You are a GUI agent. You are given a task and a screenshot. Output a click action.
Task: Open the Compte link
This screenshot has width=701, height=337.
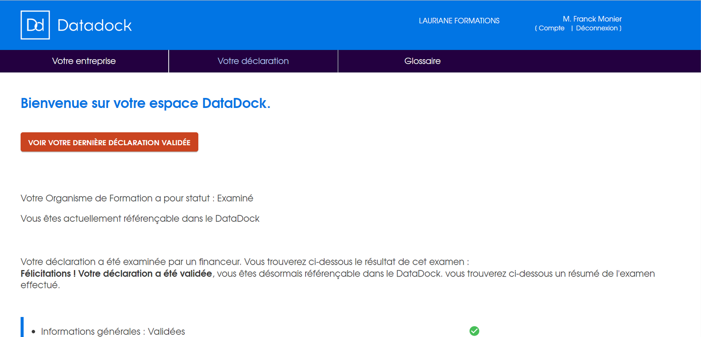(x=551, y=28)
